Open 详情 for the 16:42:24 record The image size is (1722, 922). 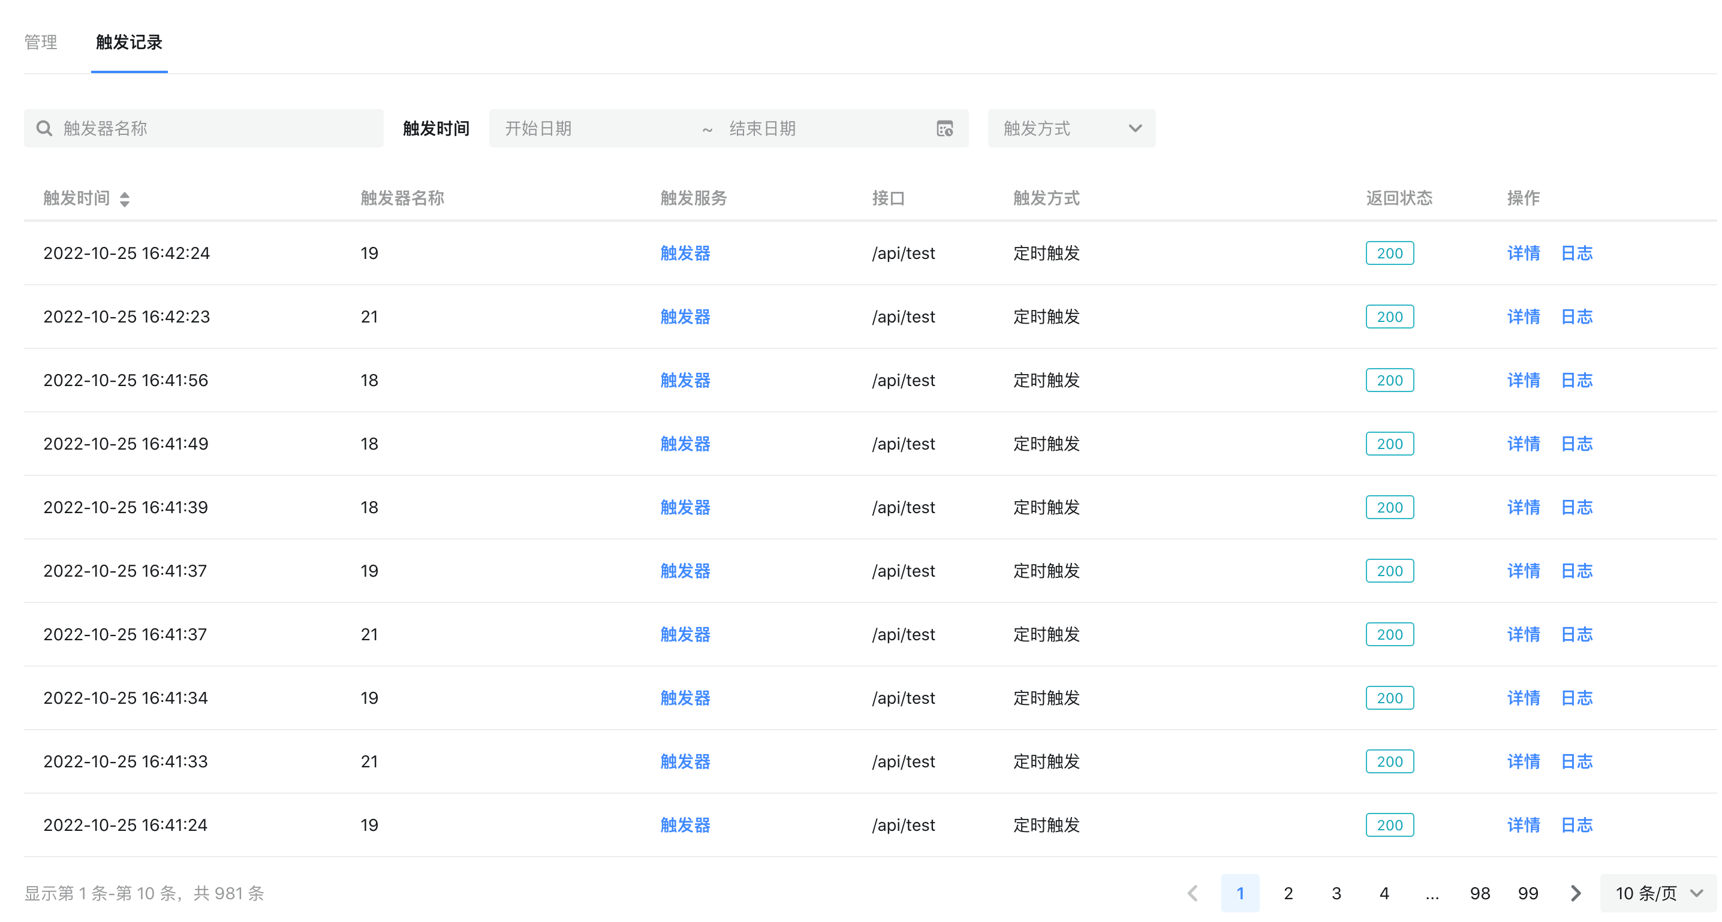(x=1524, y=254)
